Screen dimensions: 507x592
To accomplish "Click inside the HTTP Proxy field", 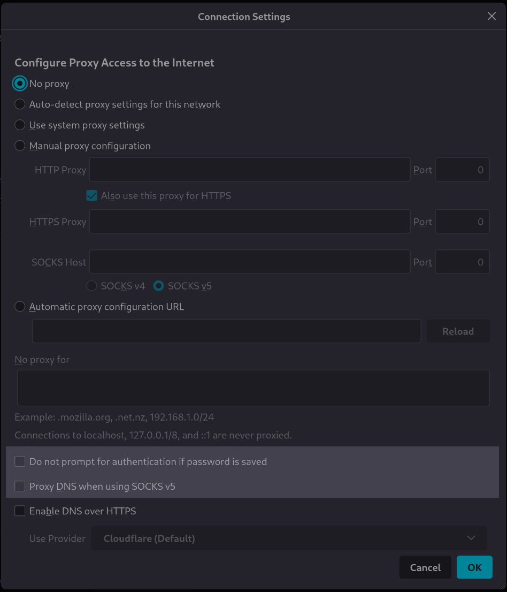I will tap(249, 170).
